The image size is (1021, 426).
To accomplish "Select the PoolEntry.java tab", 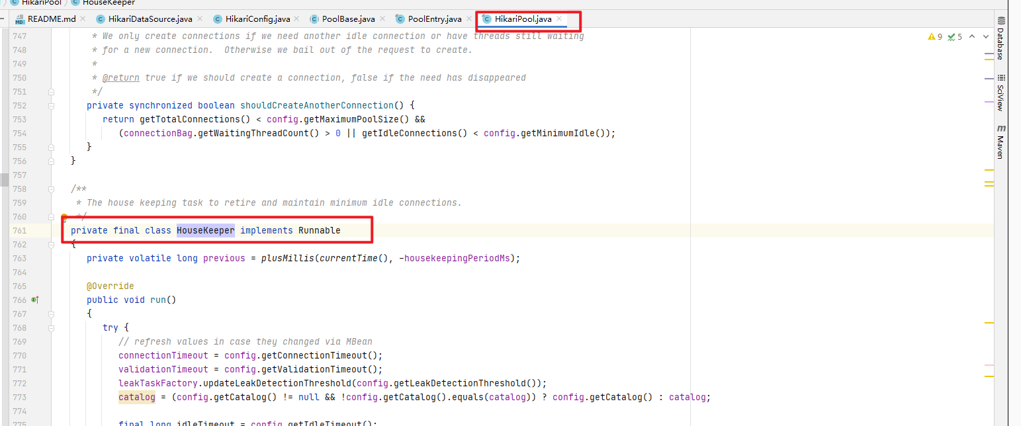I will point(435,19).
